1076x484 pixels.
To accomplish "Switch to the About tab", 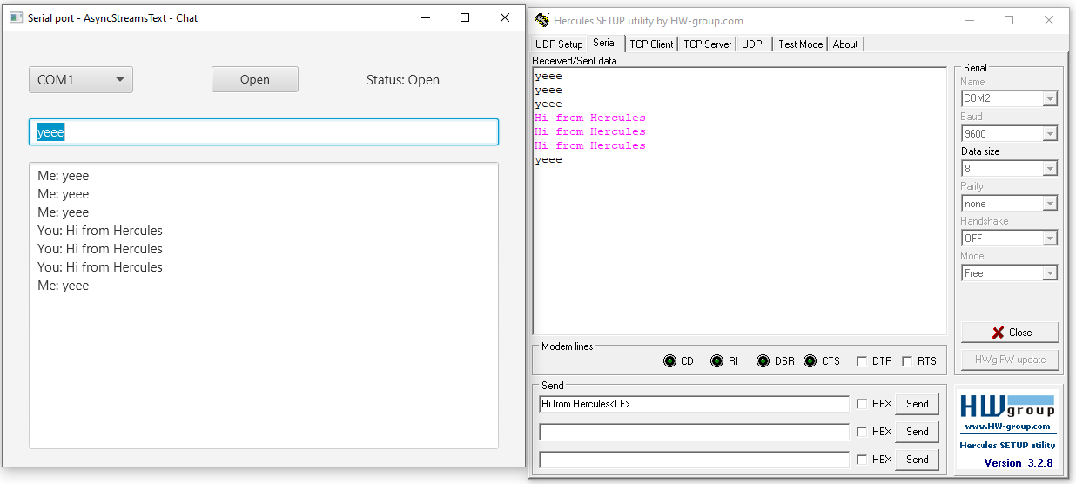I will click(x=845, y=44).
